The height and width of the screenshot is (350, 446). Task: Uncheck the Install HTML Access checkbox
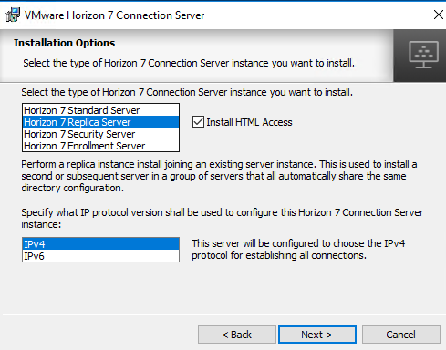[x=198, y=122]
